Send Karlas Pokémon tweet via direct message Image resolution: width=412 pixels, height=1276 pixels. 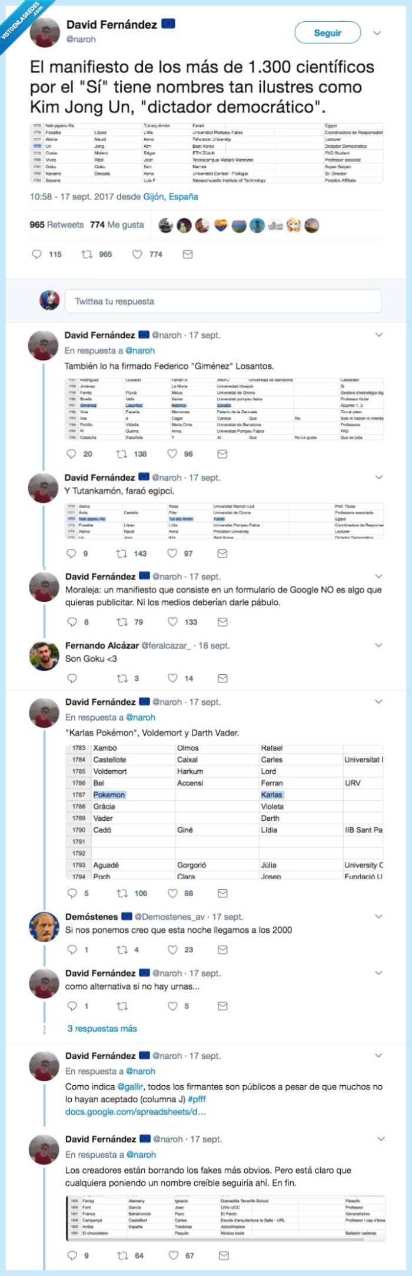(x=222, y=893)
